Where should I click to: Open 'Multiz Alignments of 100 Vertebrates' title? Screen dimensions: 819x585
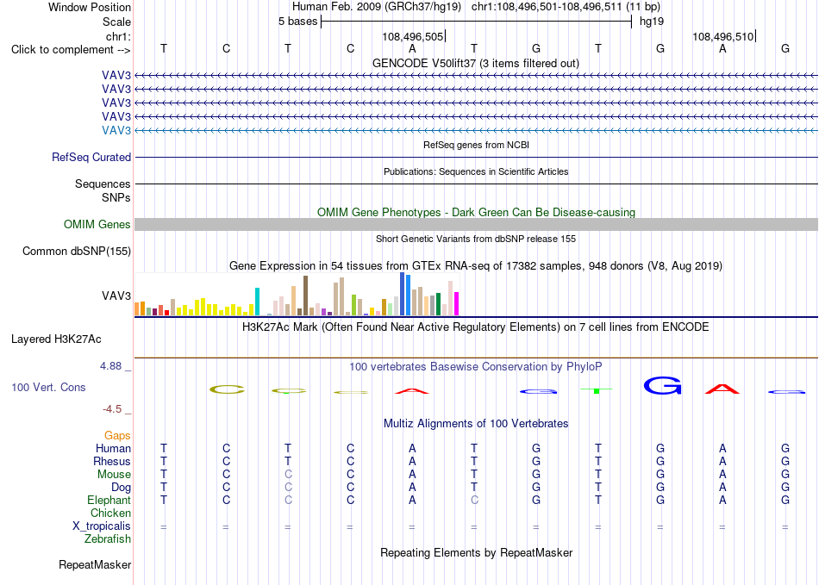(x=476, y=424)
